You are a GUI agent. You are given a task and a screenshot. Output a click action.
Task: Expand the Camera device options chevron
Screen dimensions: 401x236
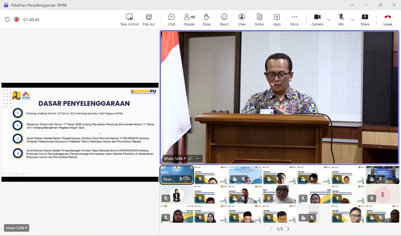[329, 20]
